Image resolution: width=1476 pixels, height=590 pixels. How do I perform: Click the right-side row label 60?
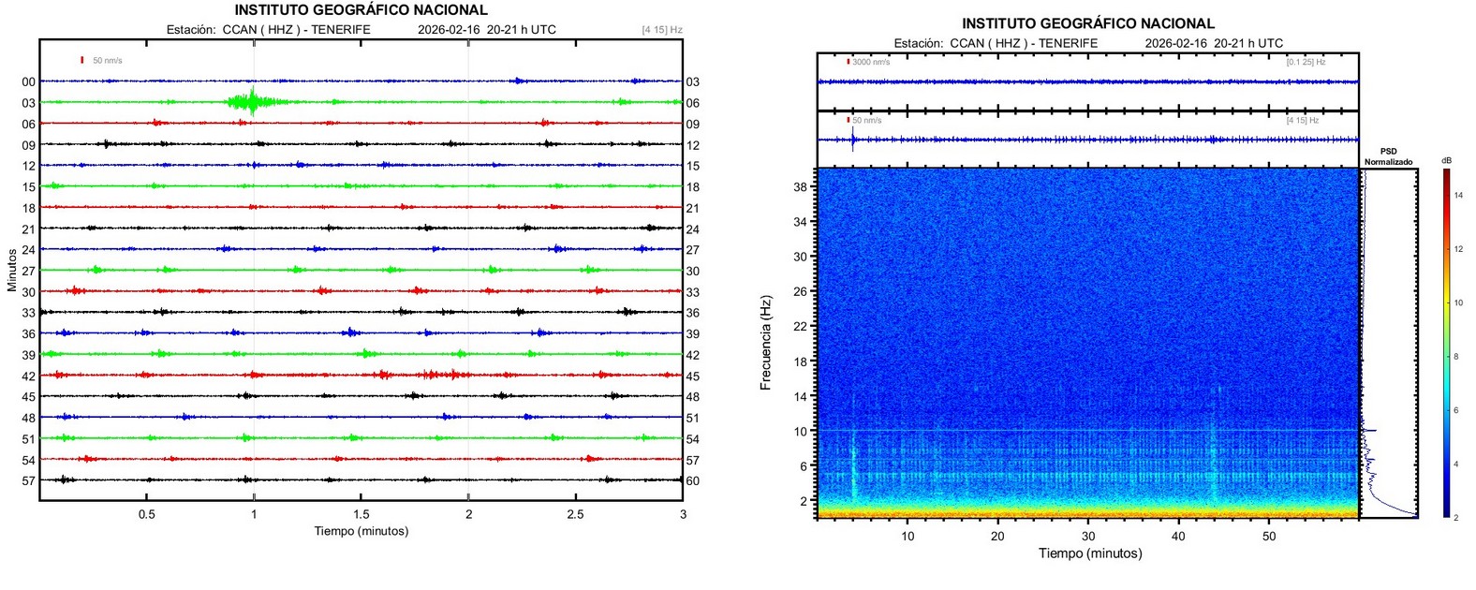pyautogui.click(x=692, y=481)
